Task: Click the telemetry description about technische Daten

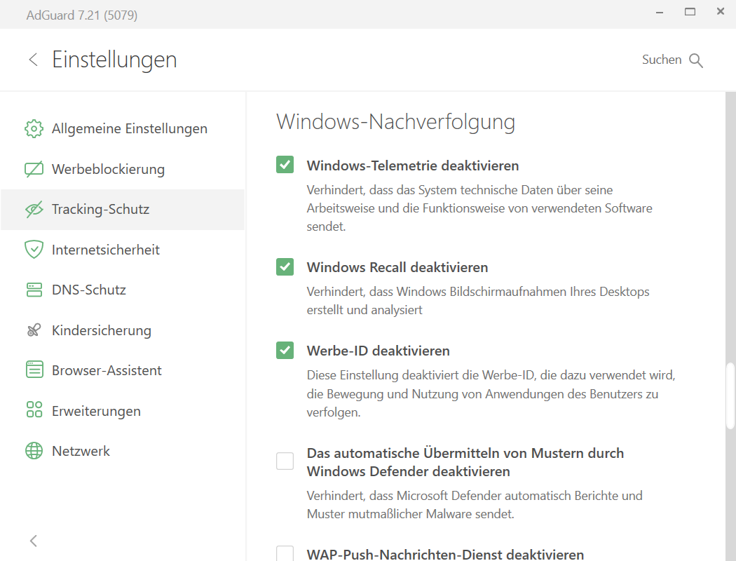Action: click(x=479, y=208)
